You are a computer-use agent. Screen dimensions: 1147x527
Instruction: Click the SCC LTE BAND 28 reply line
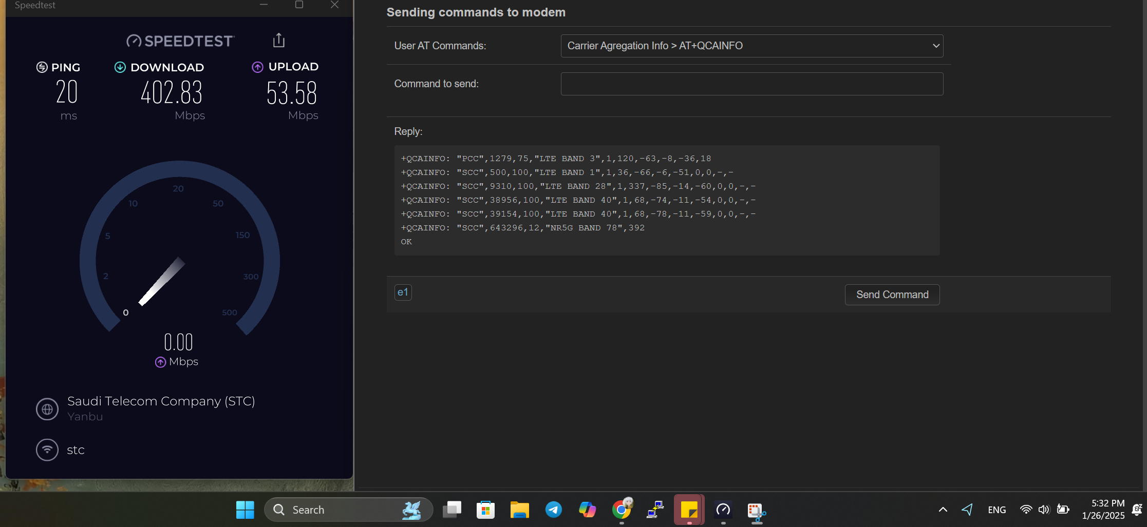pyautogui.click(x=578, y=186)
